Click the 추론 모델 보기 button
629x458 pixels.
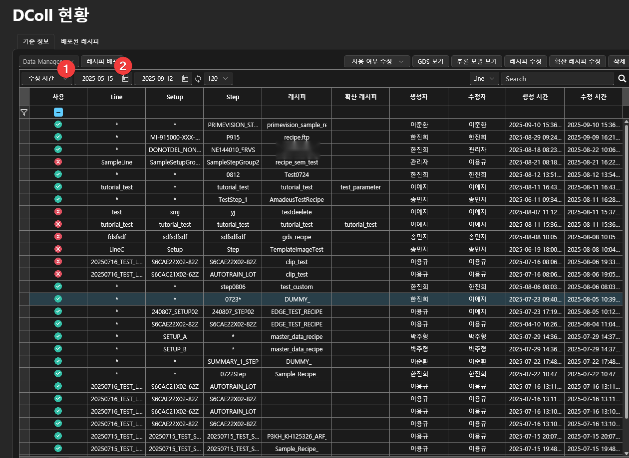(477, 61)
